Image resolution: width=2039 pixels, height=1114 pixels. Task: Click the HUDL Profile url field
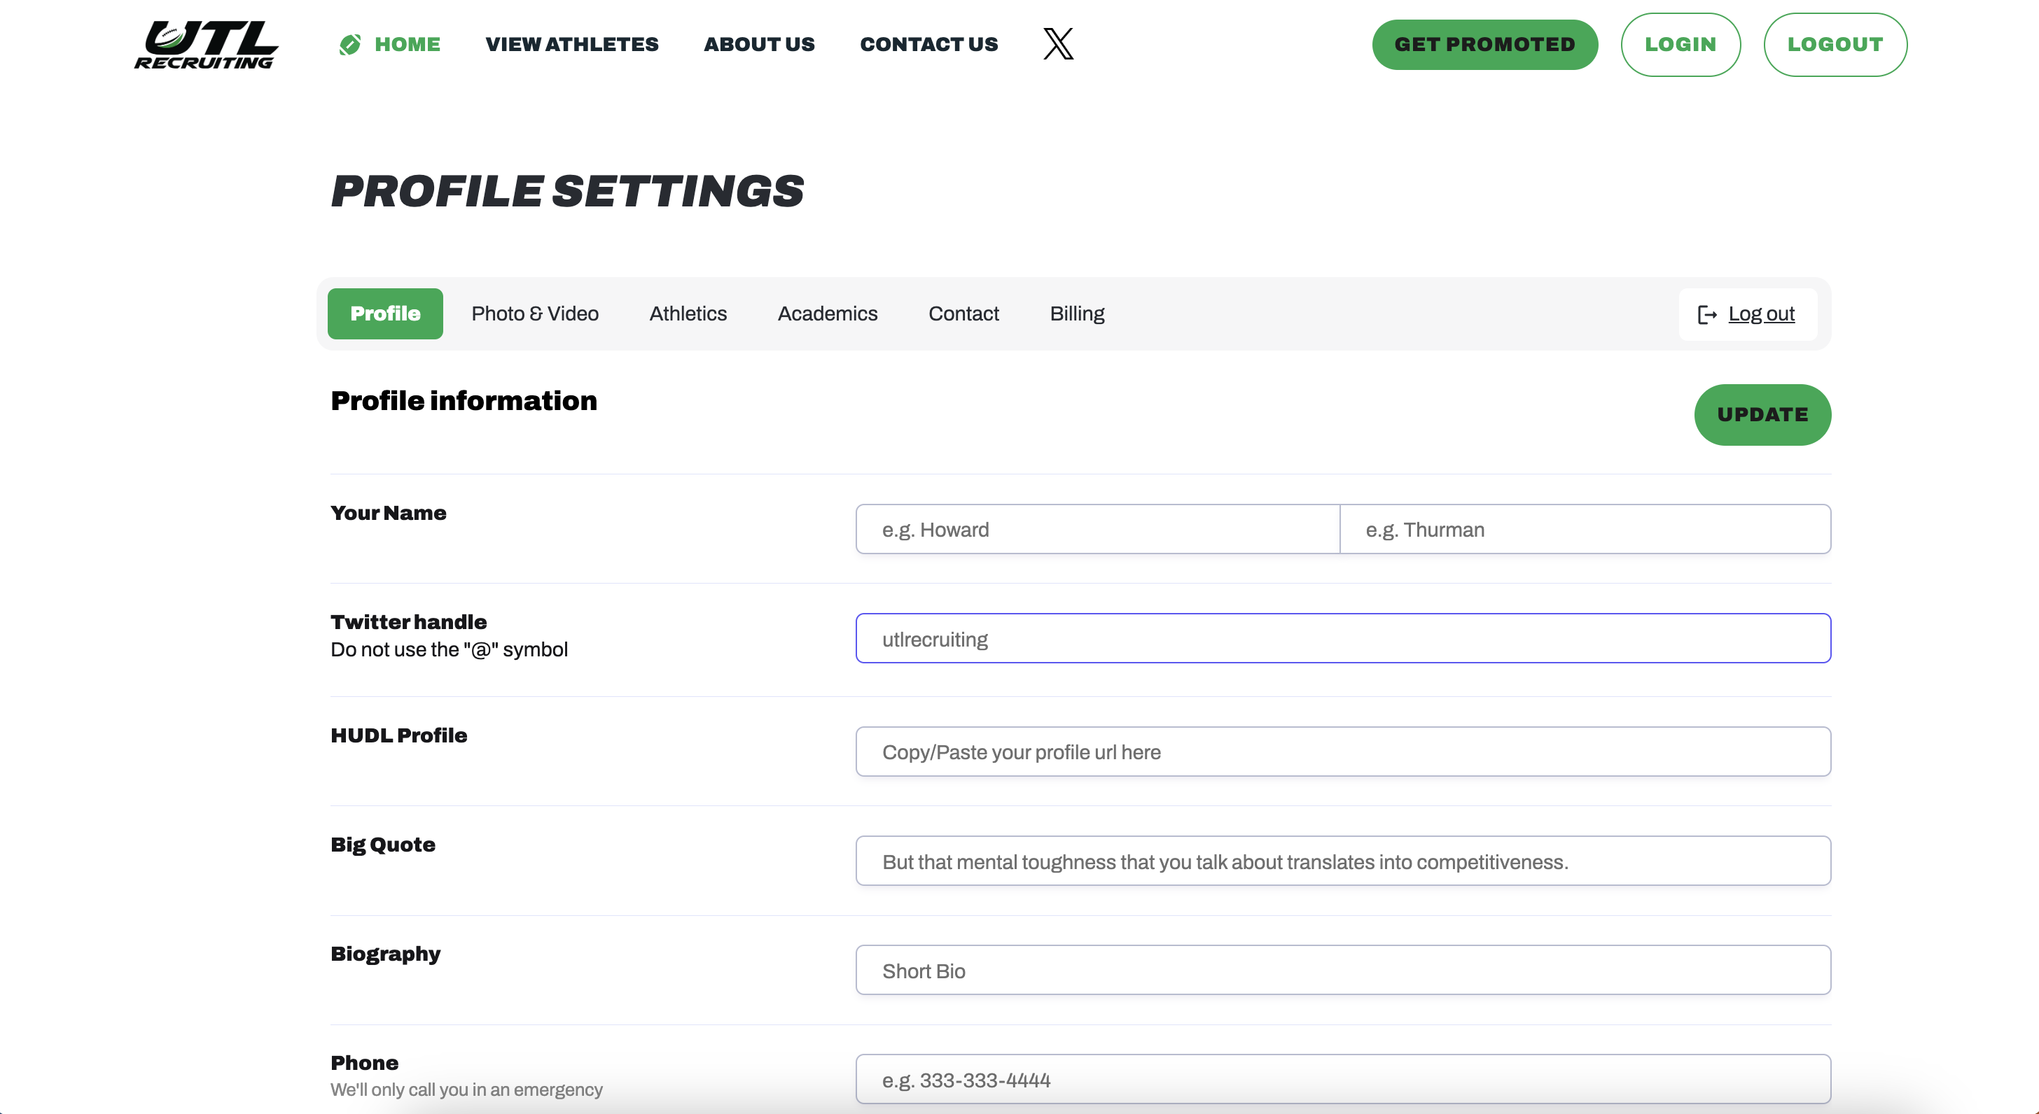pyautogui.click(x=1343, y=752)
